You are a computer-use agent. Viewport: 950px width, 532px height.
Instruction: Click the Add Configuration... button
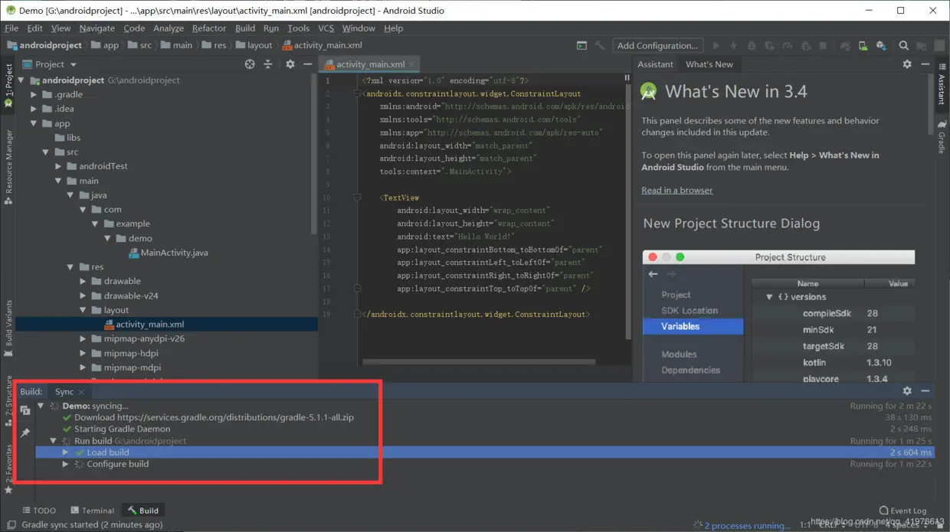[658, 46]
